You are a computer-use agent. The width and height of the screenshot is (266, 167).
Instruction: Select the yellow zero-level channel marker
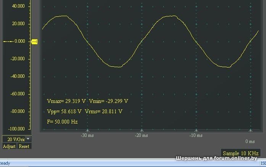34,42
